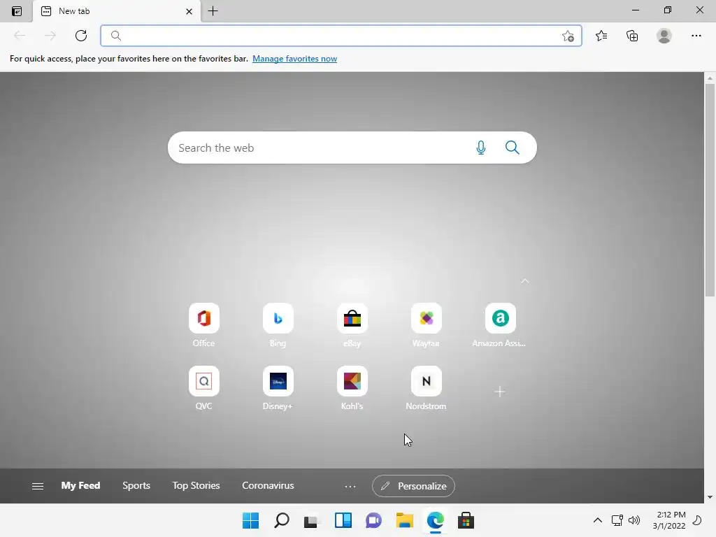Collapse quick links with chevron
This screenshot has height=537, width=716.
(x=525, y=281)
